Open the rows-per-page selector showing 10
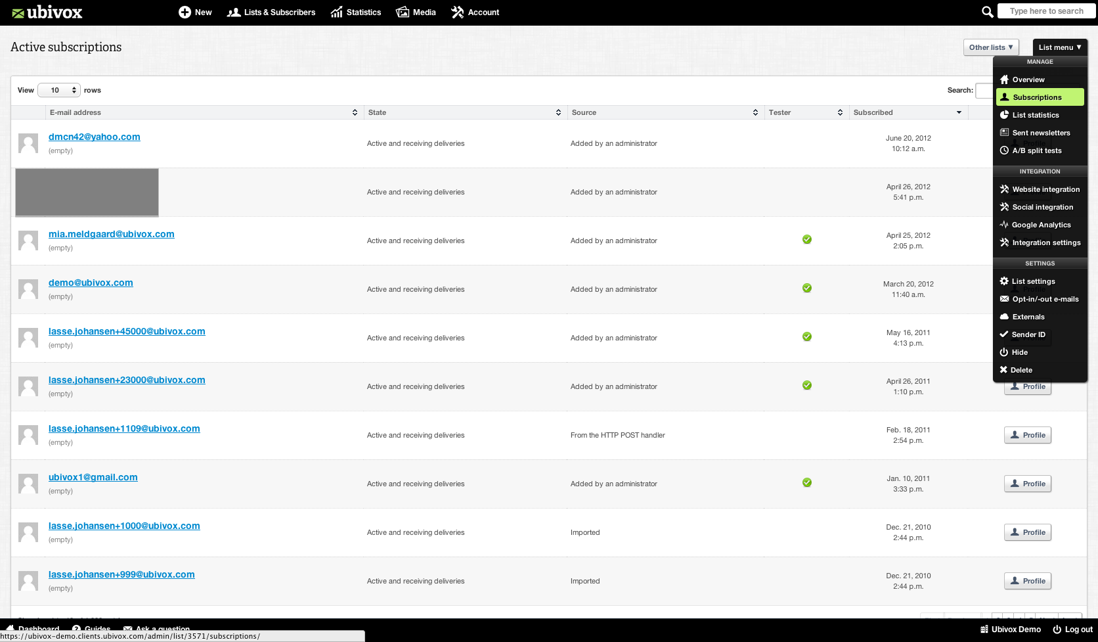 (59, 90)
